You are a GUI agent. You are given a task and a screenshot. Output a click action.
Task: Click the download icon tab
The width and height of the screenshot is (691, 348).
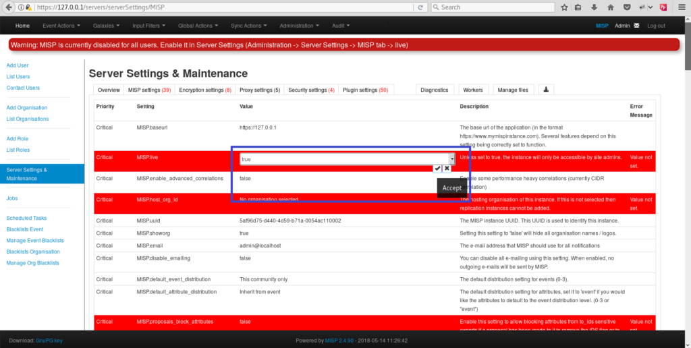pos(546,90)
